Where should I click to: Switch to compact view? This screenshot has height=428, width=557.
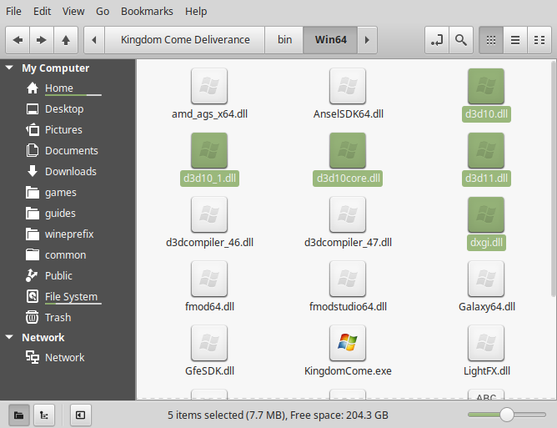pos(539,40)
